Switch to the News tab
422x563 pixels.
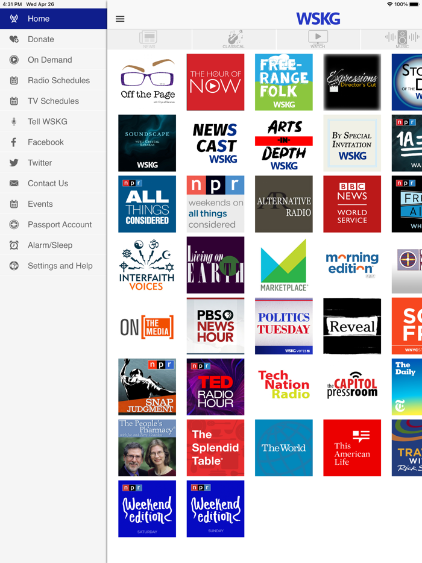[x=149, y=40]
